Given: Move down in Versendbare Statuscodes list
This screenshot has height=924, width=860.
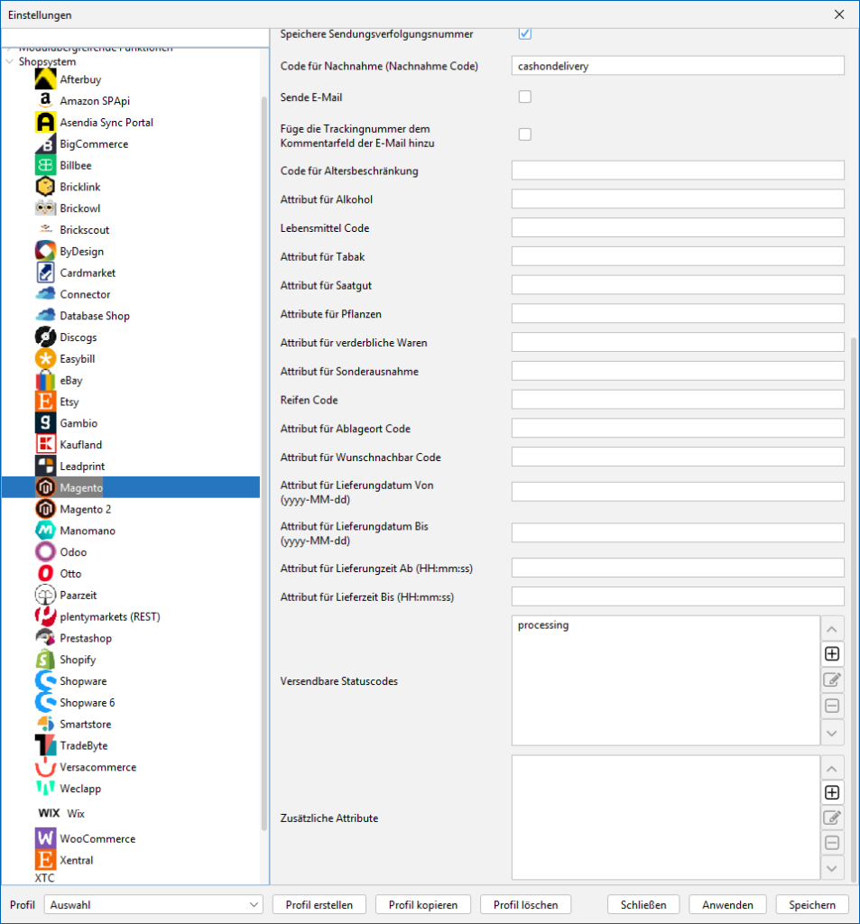Looking at the screenshot, I should tap(832, 733).
